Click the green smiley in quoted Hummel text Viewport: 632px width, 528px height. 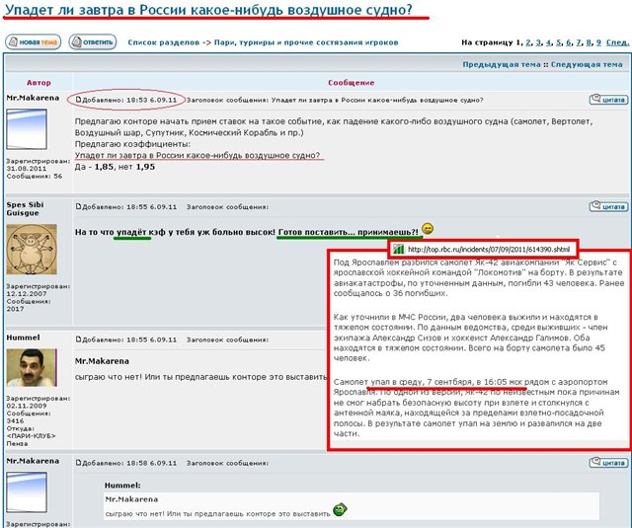[x=340, y=510]
